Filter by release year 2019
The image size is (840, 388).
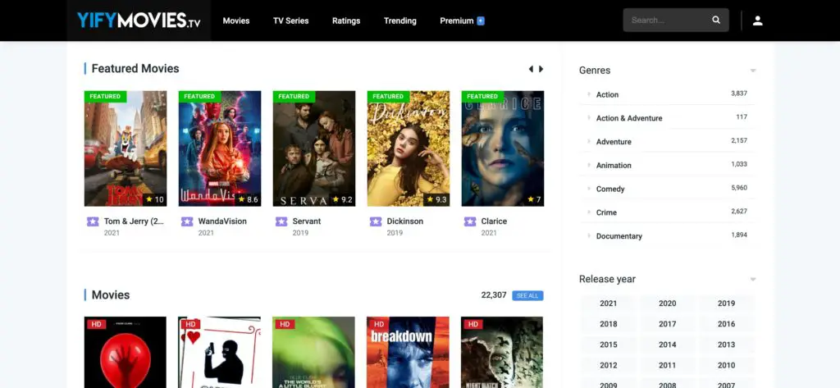(x=727, y=304)
